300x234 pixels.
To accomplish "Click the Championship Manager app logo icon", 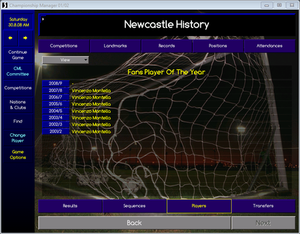I will coord(5,5).
